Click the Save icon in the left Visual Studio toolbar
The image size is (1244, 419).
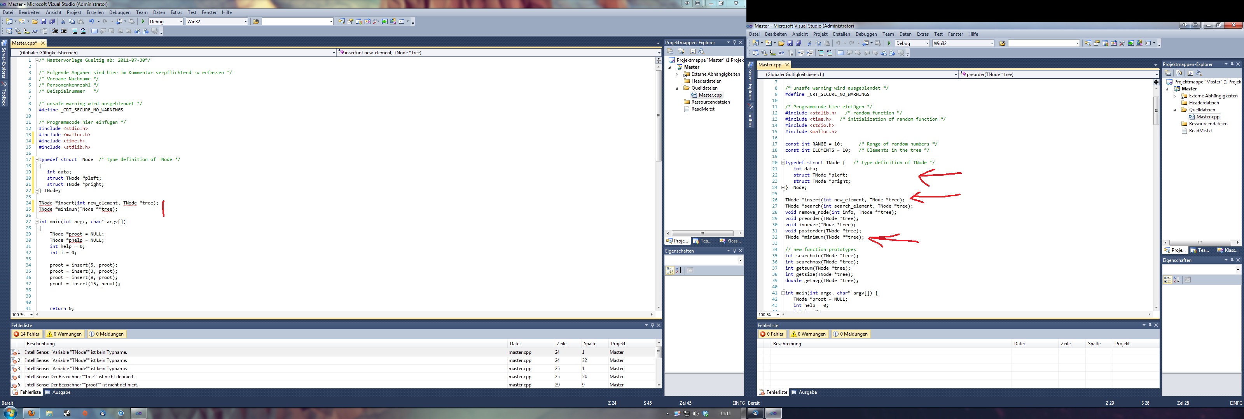[x=44, y=21]
